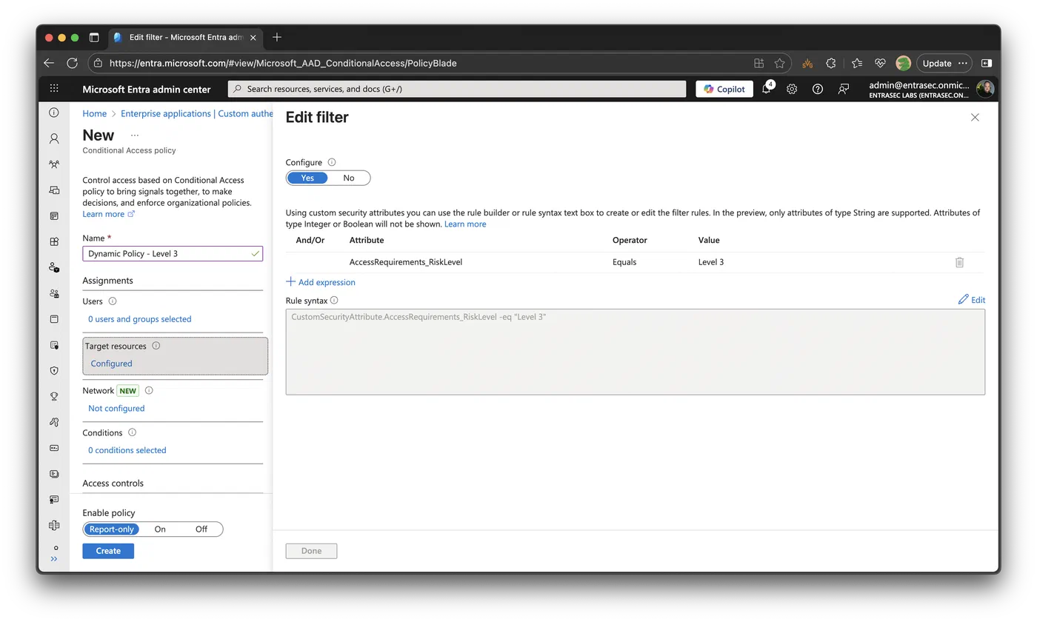Focus the policy Name field
This screenshot has height=622, width=1037.
[173, 253]
